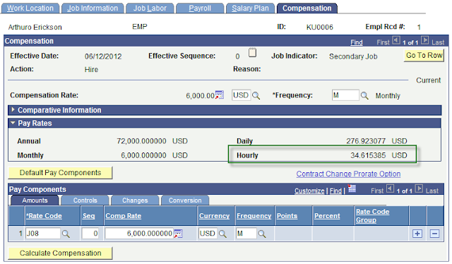The image size is (452, 264).
Task: Click the Comp Rate 6,000.000000 field
Action: point(139,233)
